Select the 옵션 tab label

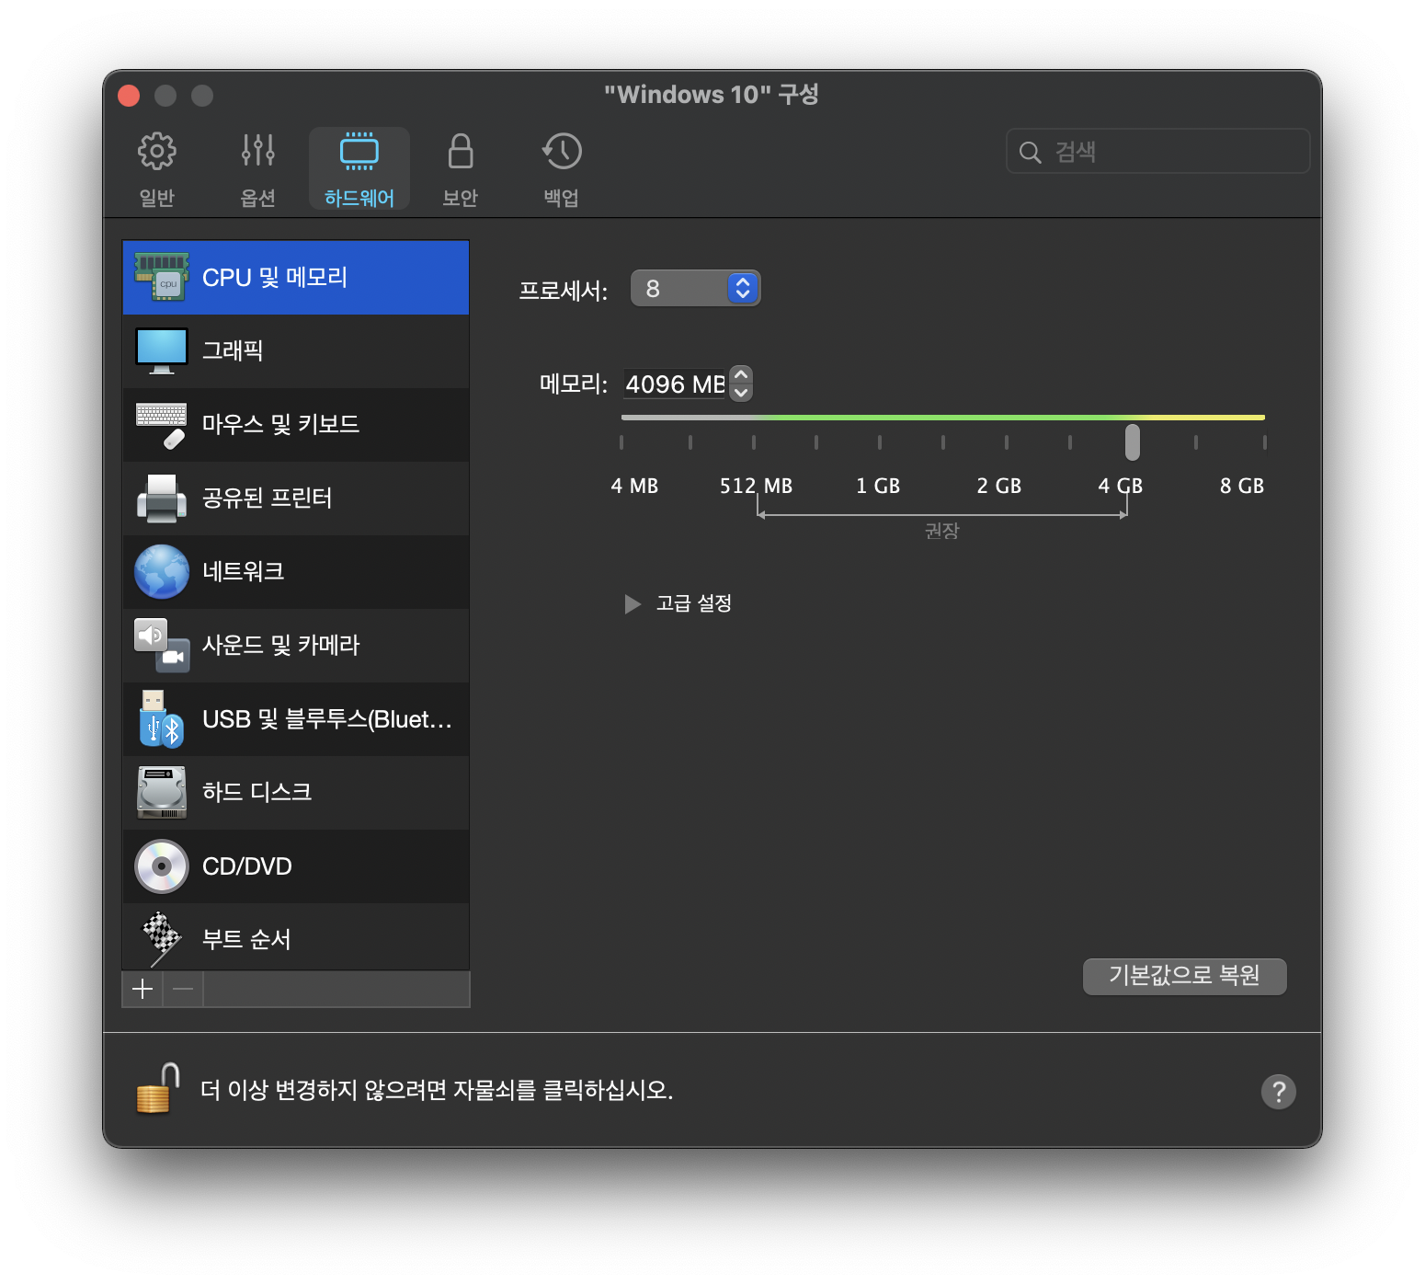tap(258, 198)
